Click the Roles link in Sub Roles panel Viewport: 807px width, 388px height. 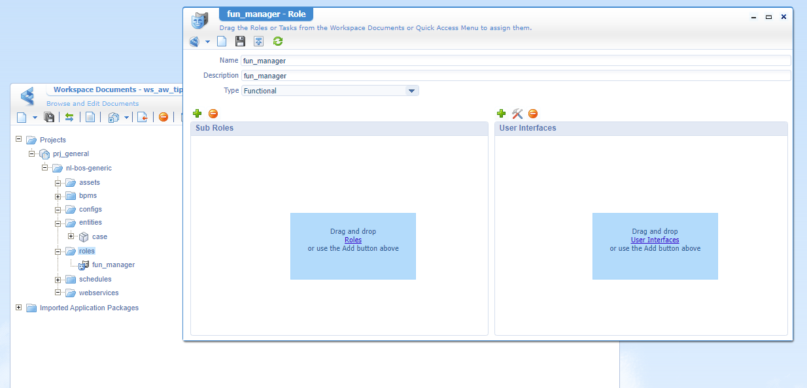(x=352, y=240)
